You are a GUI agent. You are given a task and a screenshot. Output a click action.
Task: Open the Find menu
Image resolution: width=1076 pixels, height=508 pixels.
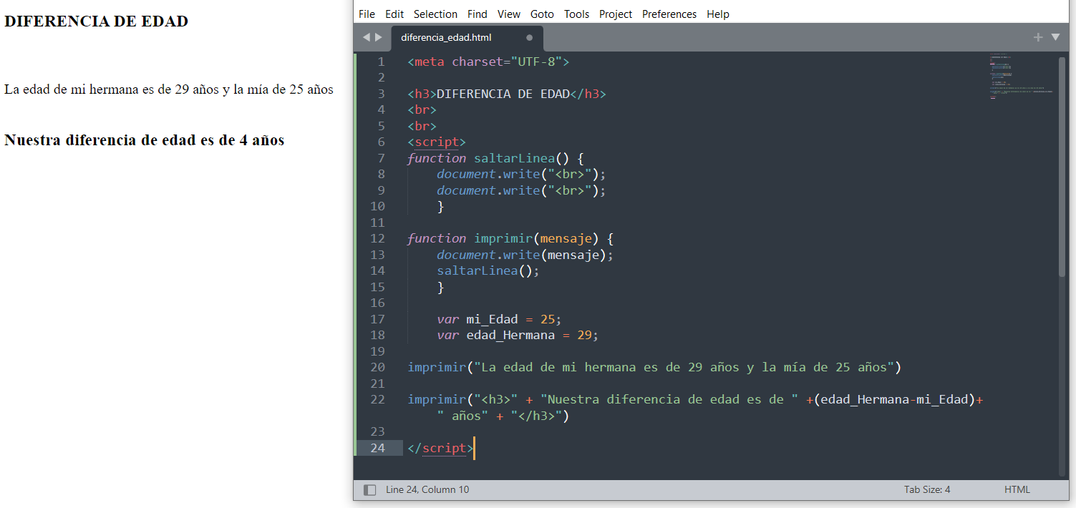click(x=478, y=14)
